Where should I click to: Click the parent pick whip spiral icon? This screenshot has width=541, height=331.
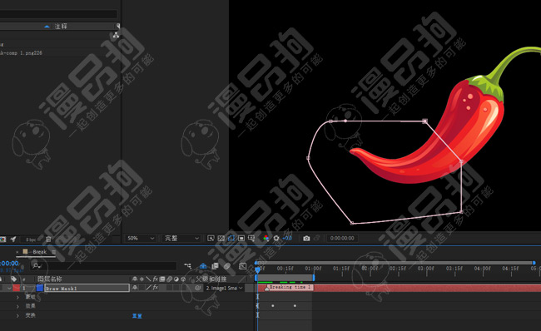(x=197, y=288)
